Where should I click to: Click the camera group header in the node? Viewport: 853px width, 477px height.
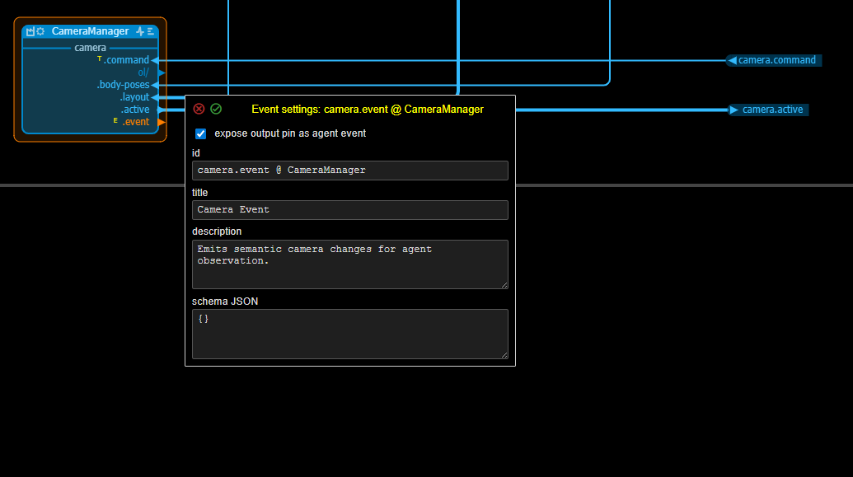(x=91, y=48)
